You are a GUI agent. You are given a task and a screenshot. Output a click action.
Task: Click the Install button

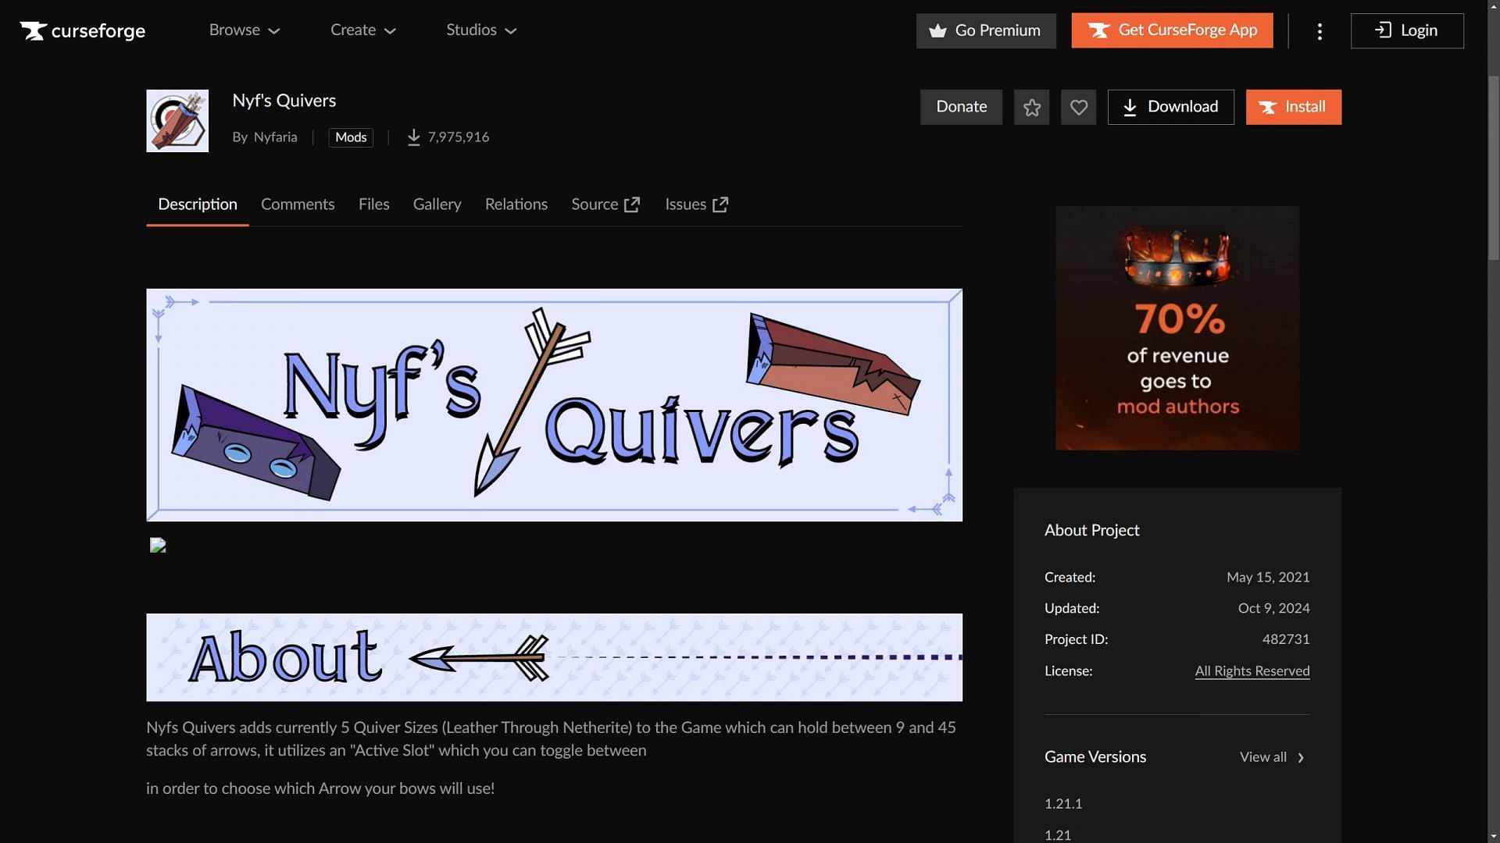click(1293, 107)
